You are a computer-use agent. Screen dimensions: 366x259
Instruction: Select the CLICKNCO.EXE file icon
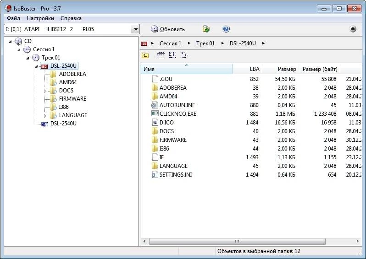[x=155, y=113]
